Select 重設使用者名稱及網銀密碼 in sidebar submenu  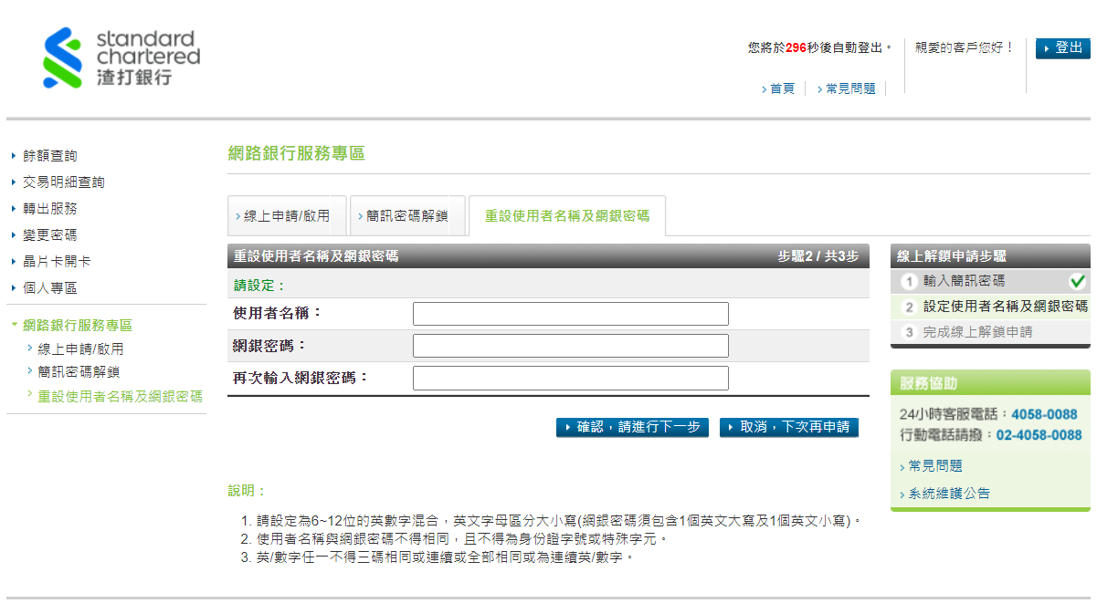point(120,397)
